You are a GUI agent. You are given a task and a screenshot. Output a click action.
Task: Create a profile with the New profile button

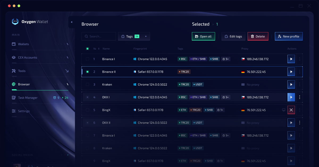pyautogui.click(x=289, y=36)
